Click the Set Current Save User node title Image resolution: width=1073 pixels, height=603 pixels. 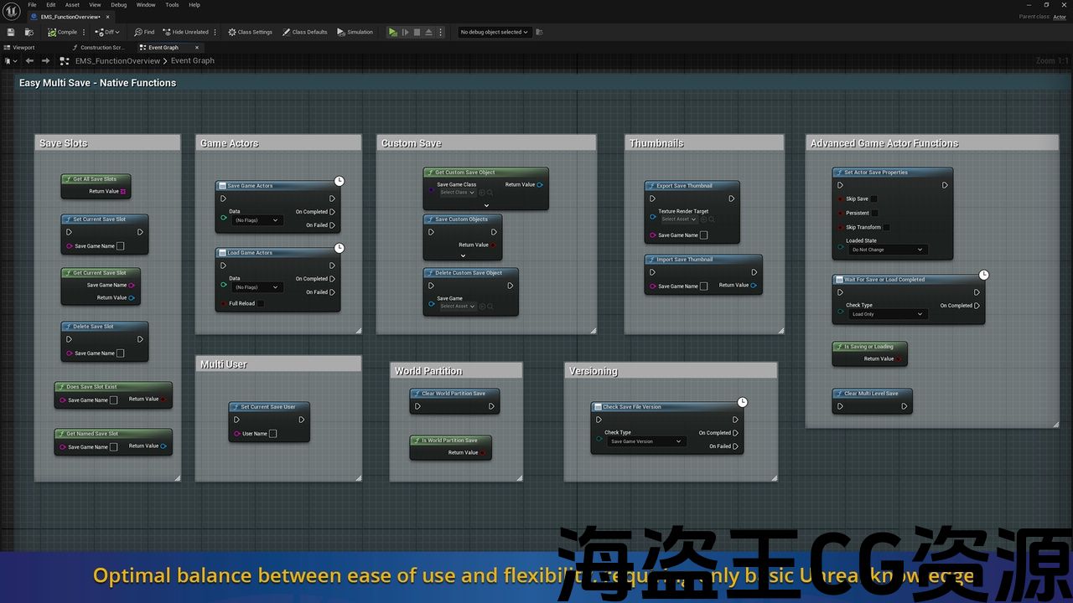coord(267,407)
